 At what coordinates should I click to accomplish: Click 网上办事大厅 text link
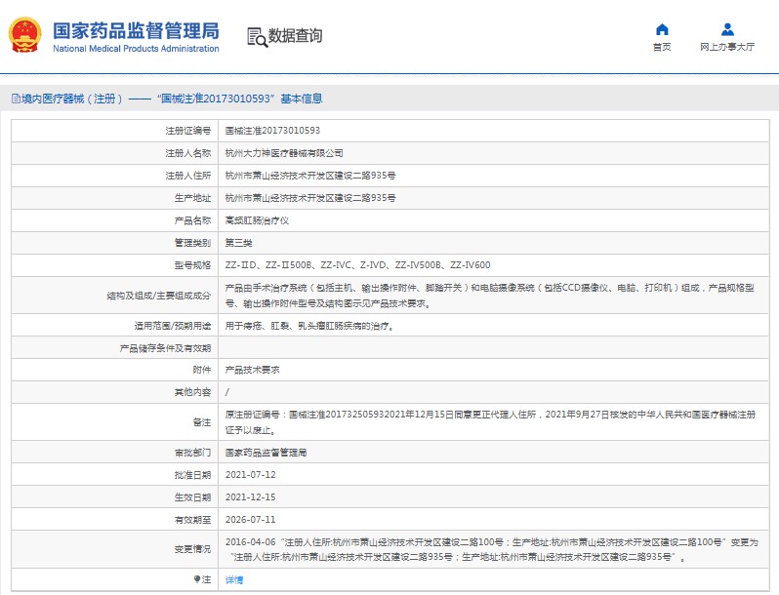pos(727,47)
